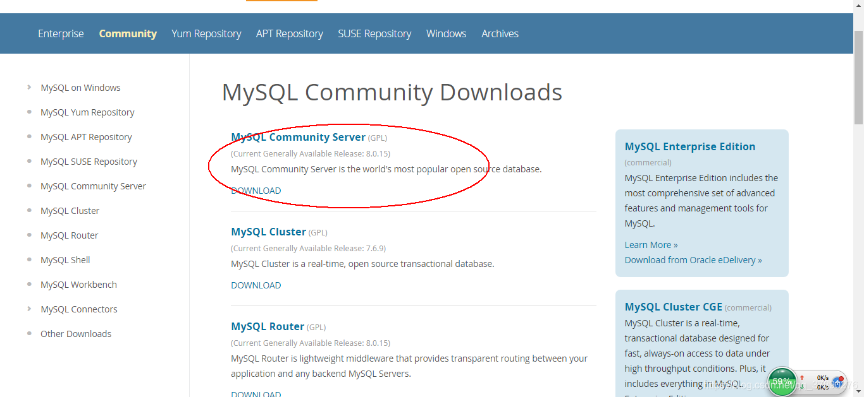
Task: Click the 'real-time, open source transactional database' description
Action: pyautogui.click(x=362, y=264)
